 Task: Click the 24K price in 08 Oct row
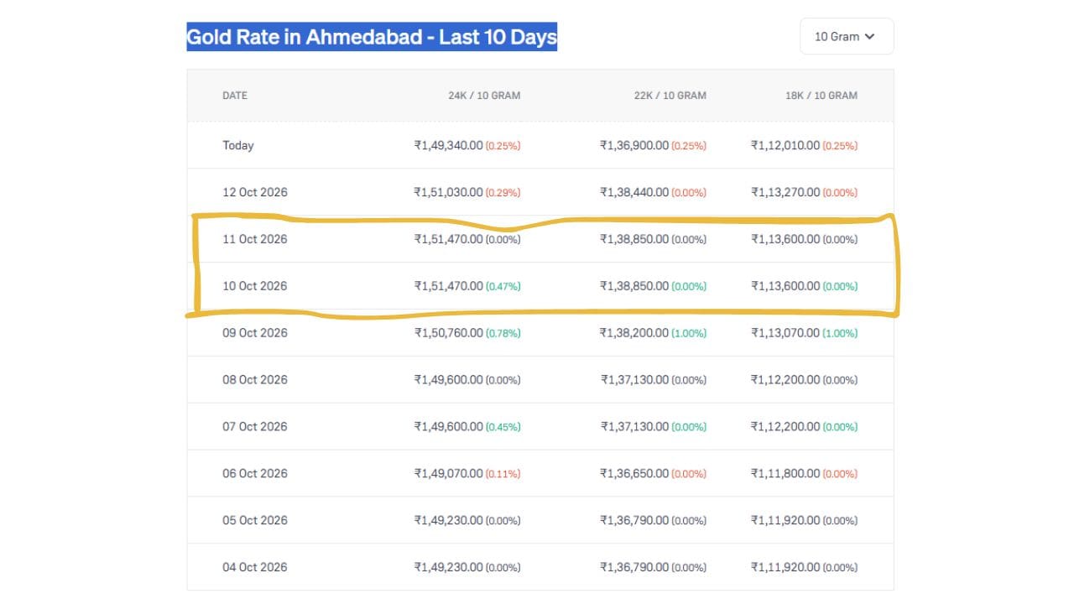click(449, 380)
